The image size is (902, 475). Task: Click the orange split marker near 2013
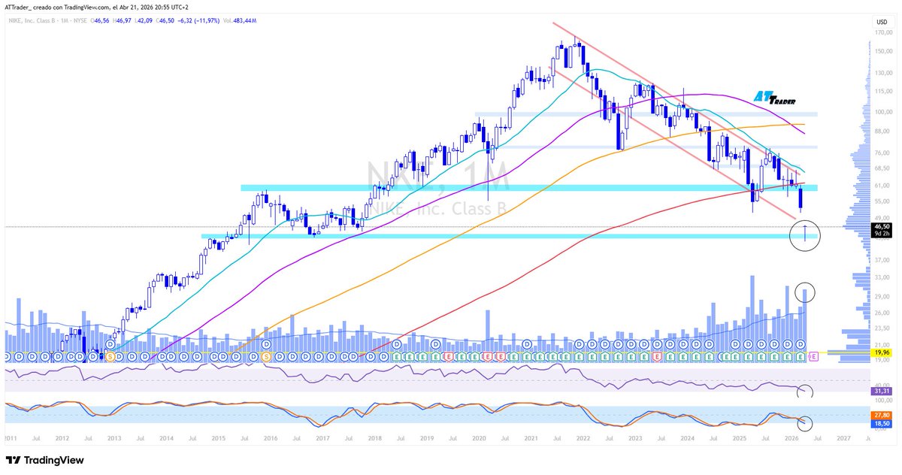click(x=110, y=355)
